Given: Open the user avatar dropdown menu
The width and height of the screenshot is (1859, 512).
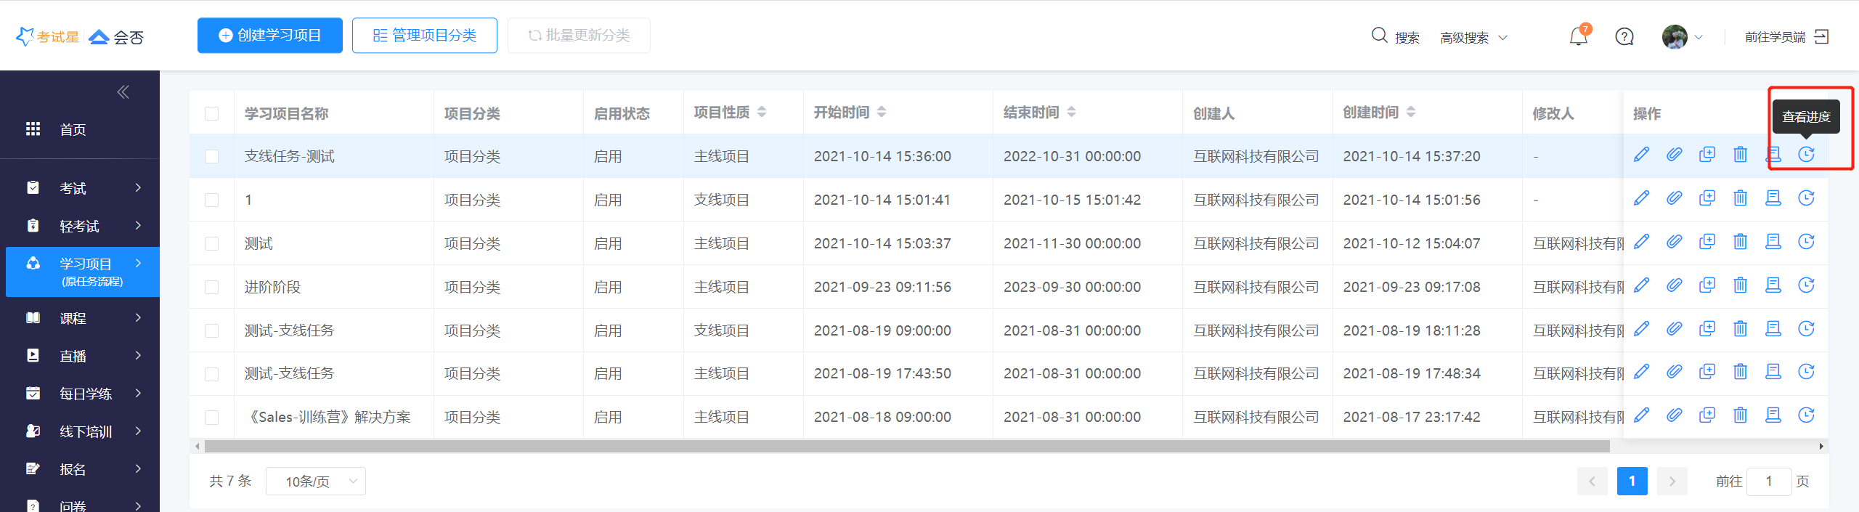Looking at the screenshot, I should tap(1682, 36).
